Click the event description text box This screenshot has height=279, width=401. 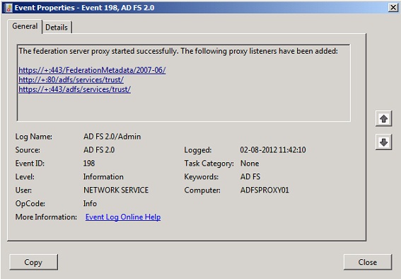click(184, 83)
